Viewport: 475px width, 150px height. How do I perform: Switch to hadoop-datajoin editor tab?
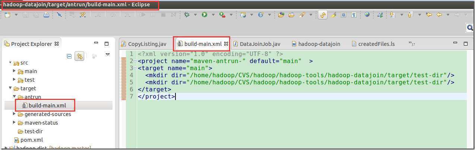pyautogui.click(x=319, y=44)
